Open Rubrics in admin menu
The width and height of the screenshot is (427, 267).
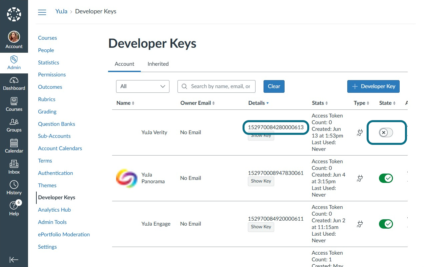point(47,99)
